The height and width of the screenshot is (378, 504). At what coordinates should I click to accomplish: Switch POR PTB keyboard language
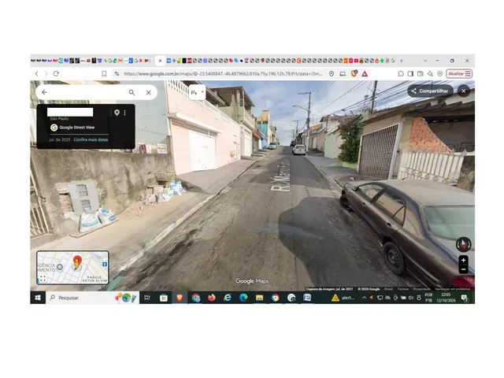[x=428, y=298]
